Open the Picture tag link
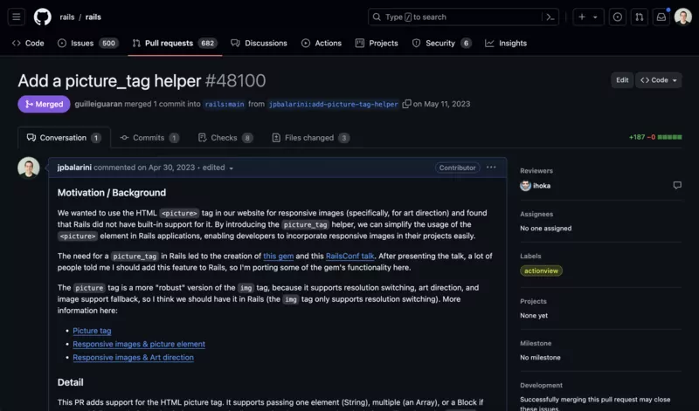 92,331
